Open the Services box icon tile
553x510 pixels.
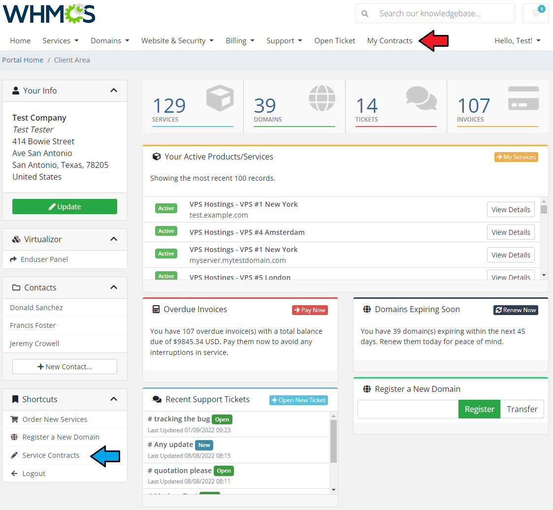(193, 106)
